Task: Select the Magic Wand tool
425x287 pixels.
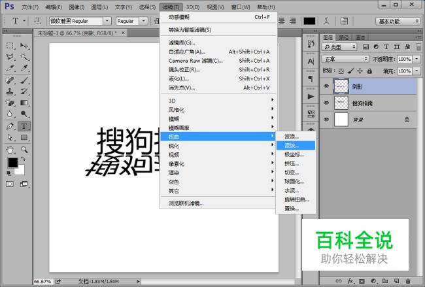Action: (24, 57)
